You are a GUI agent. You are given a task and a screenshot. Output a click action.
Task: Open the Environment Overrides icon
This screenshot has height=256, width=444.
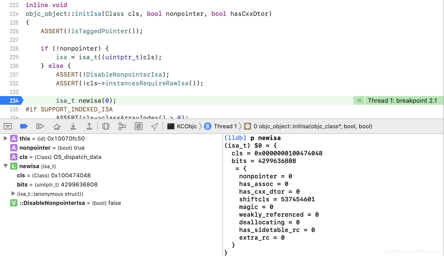[139, 126]
